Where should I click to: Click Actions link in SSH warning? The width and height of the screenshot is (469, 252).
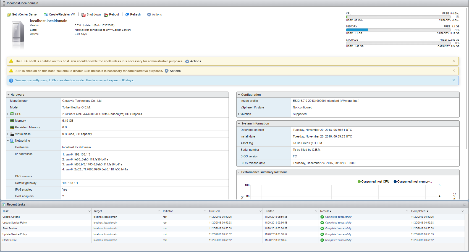pyautogui.click(x=175, y=71)
